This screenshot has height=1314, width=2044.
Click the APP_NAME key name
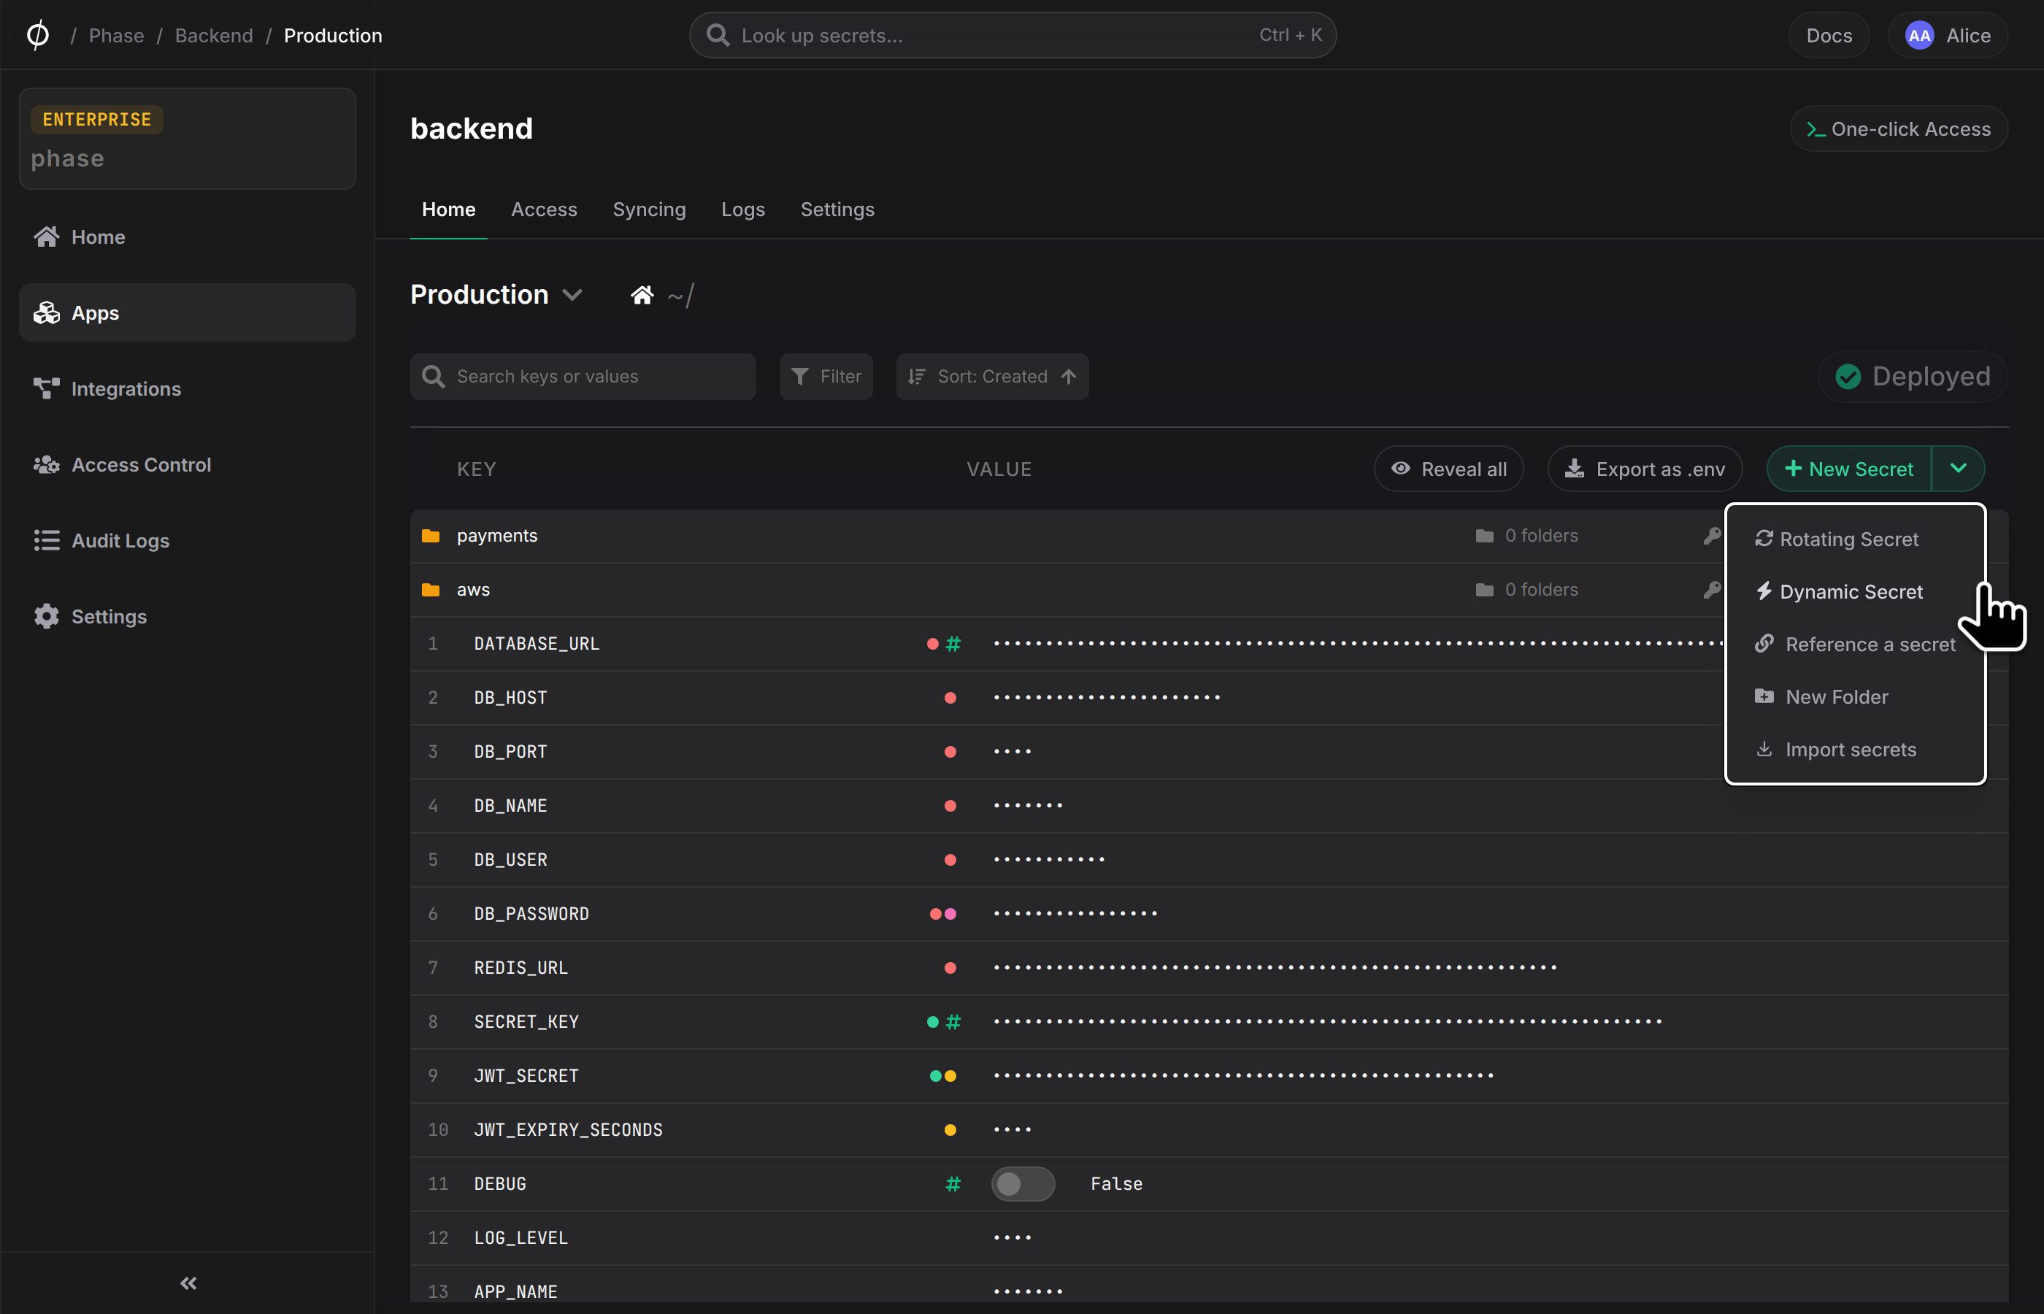click(x=515, y=1291)
